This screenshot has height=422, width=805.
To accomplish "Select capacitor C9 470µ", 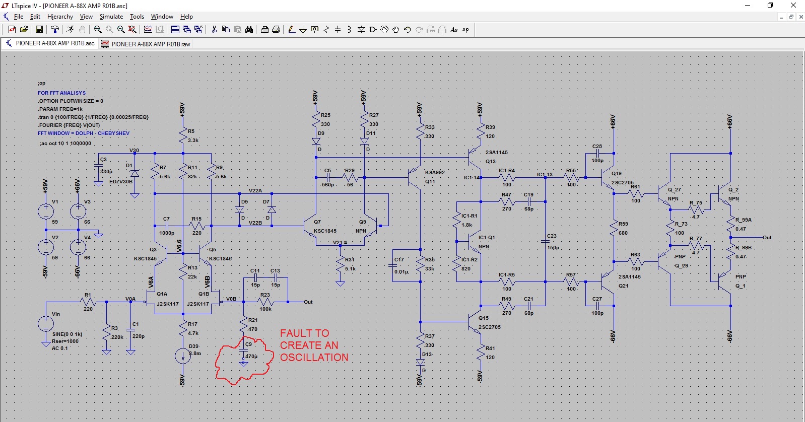I will [x=244, y=350].
